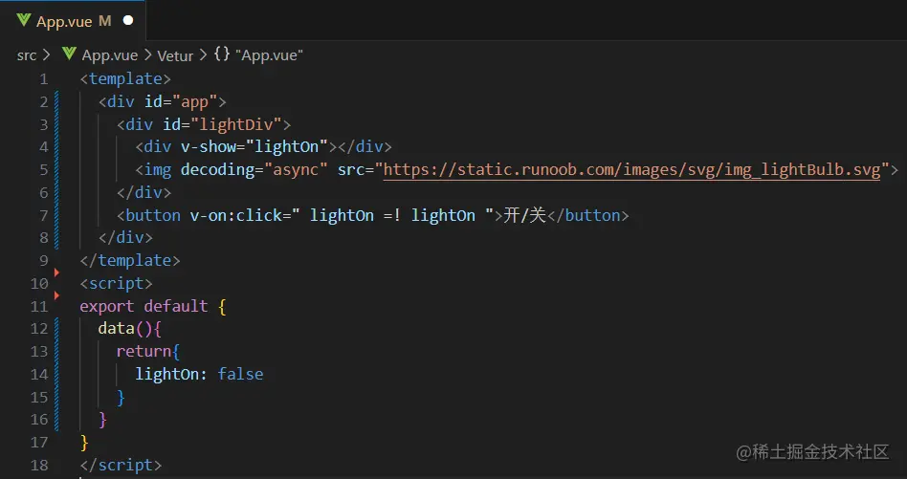The image size is (907, 479).
Task: Click the red arrow marker beside line 11
Action: 57,296
